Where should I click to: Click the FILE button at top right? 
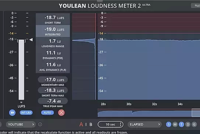click(195, 6)
